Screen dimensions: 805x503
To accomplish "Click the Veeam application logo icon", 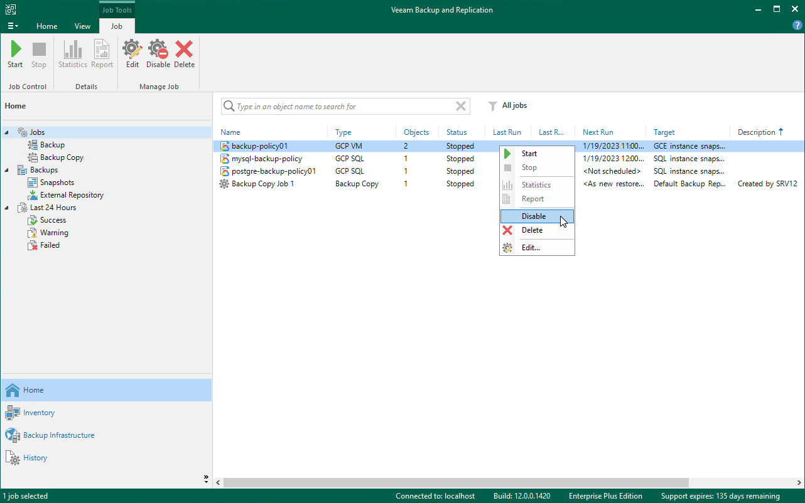I will tap(11, 9).
